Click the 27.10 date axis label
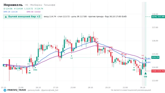This screenshot has width=165, height=93. [x=56, y=88]
